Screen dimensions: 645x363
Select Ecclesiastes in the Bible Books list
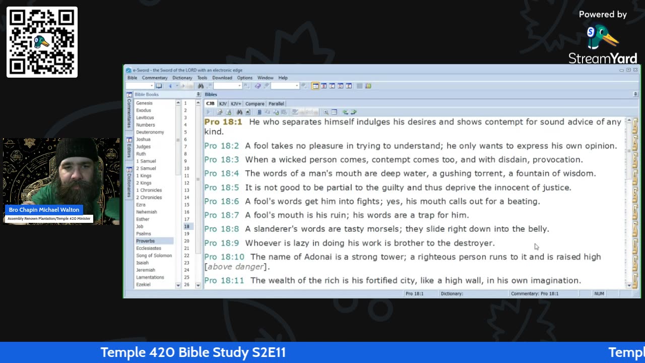click(x=149, y=248)
